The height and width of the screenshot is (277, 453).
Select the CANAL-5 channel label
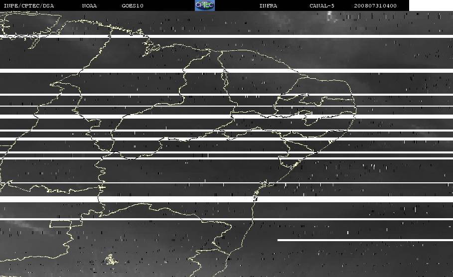point(322,6)
